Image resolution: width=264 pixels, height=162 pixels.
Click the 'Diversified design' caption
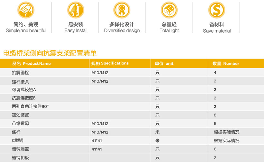tap(122, 31)
